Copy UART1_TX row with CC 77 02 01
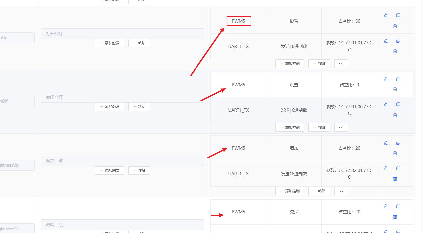 398,168
